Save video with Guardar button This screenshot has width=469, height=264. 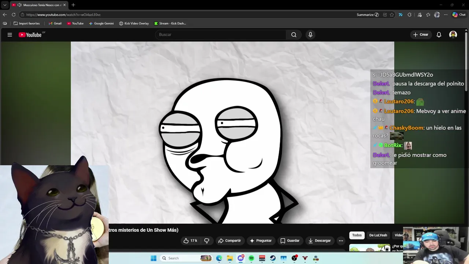click(x=290, y=241)
